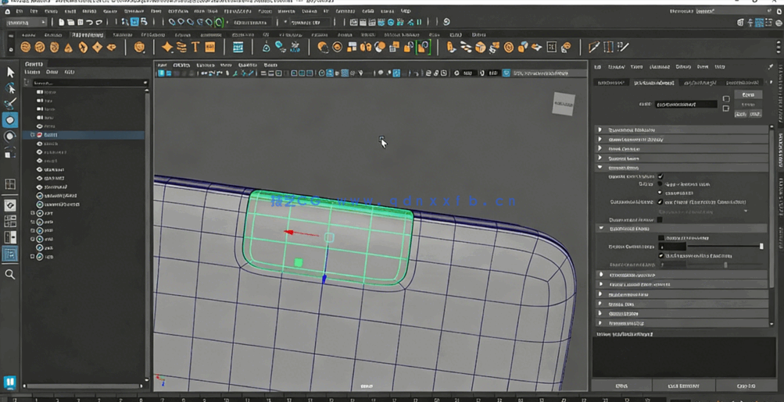
Task: Click the Paint Selection brush tool
Action: [x=10, y=104]
